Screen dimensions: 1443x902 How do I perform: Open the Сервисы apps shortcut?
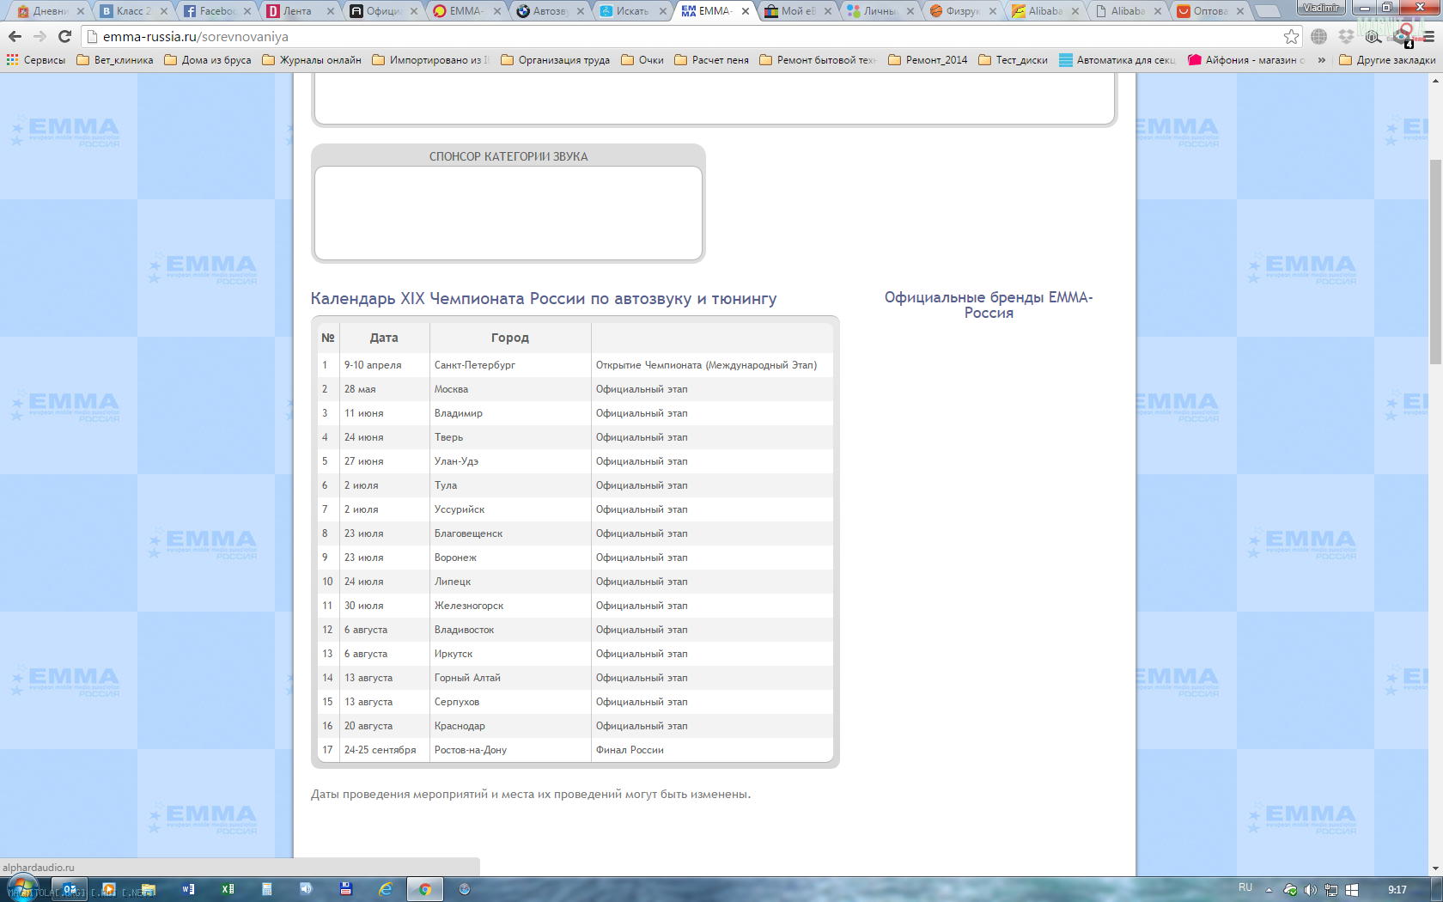pos(36,60)
